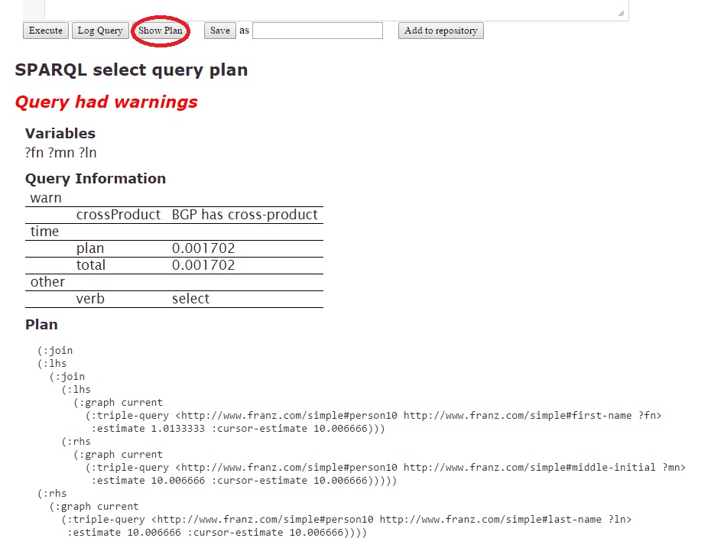Click the Variables section heading
The image size is (724, 551).
click(x=60, y=134)
